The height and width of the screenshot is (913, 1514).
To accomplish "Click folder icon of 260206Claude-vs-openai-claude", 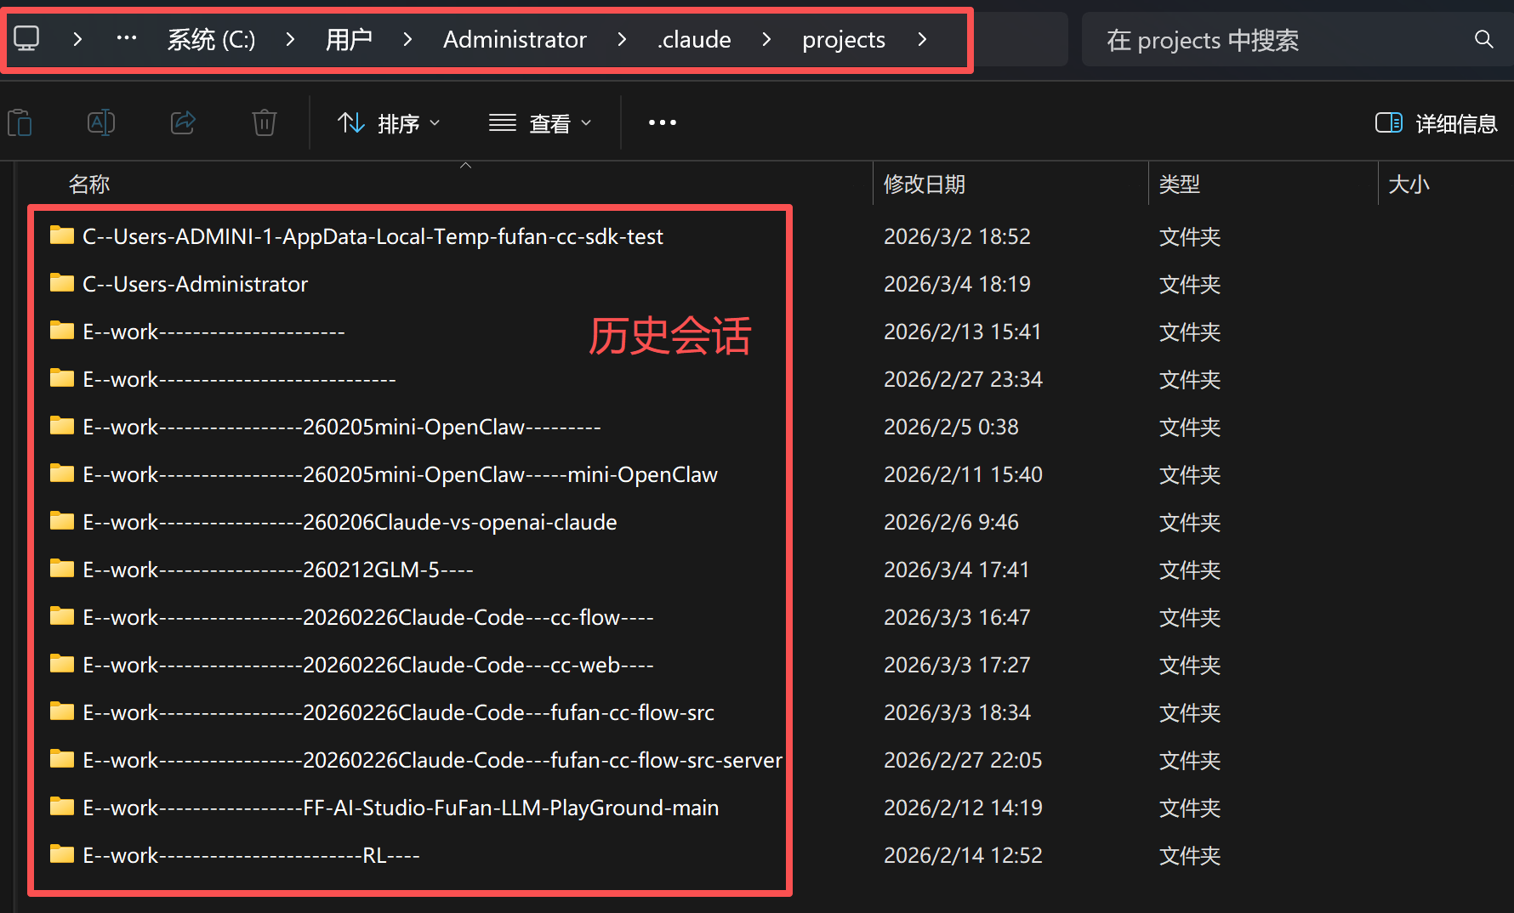I will [62, 520].
